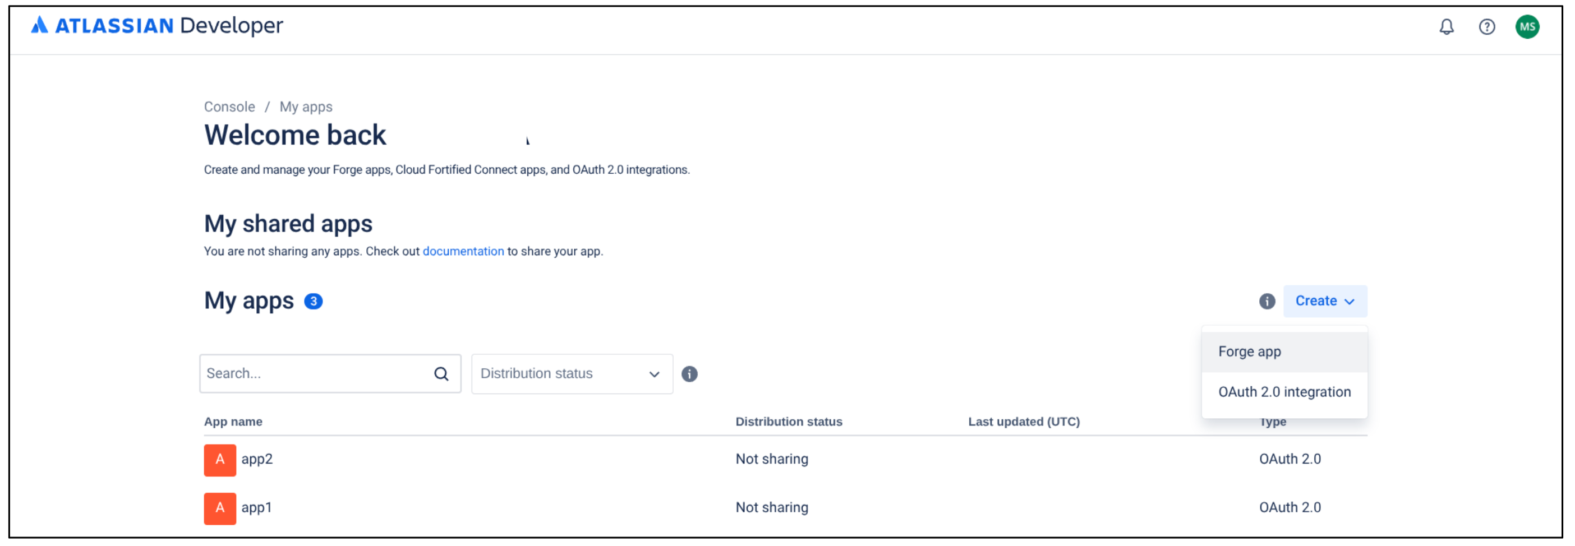Click the blue My apps count badge
1575x546 pixels.
(314, 300)
